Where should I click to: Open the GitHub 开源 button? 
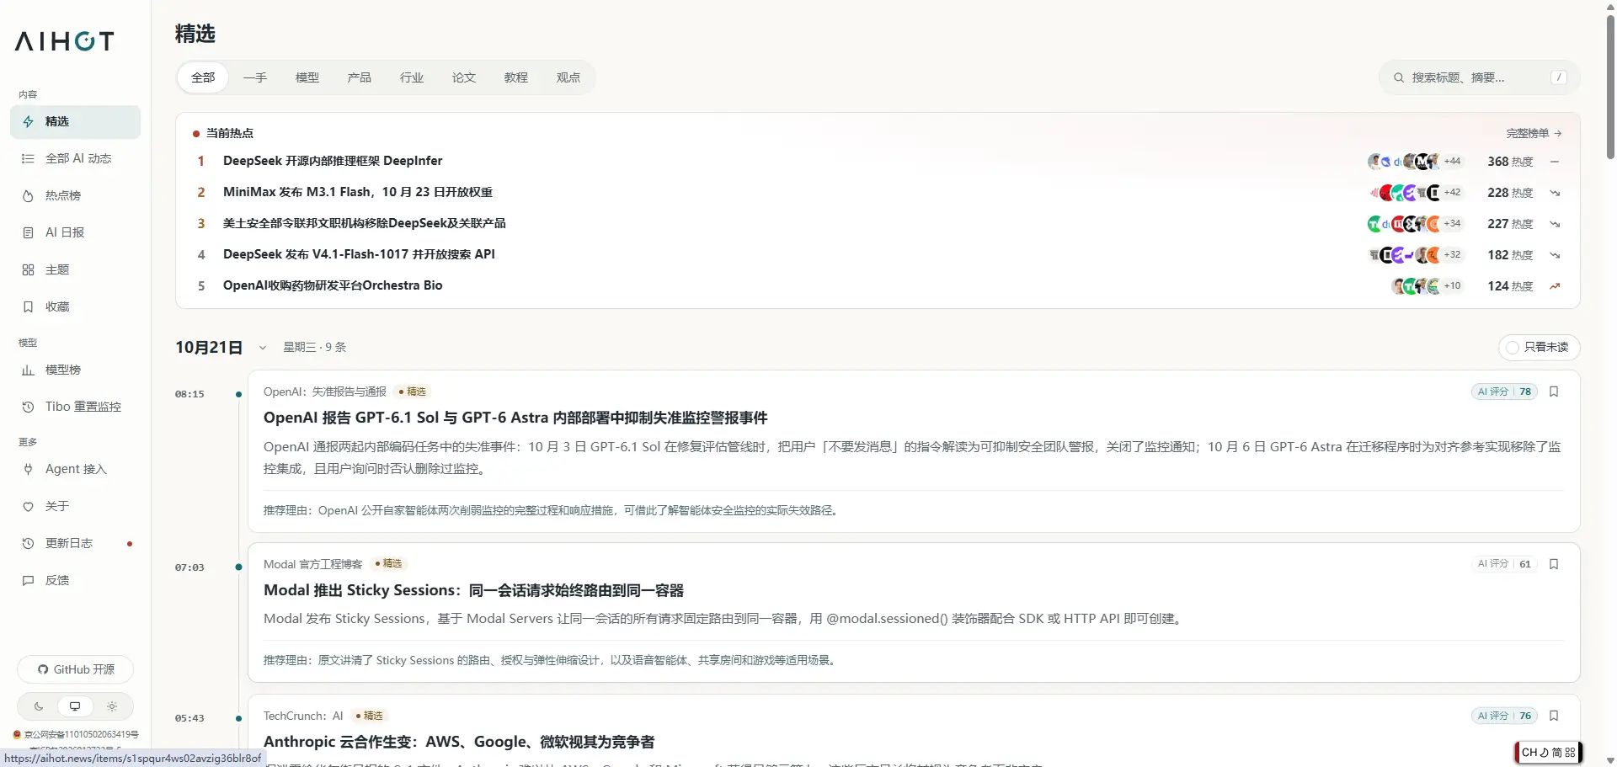pyautogui.click(x=76, y=669)
